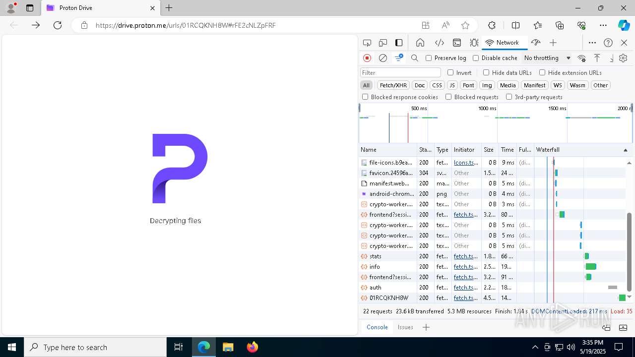Open Edge split screen icon
This screenshot has height=357, width=635.
[515, 25]
